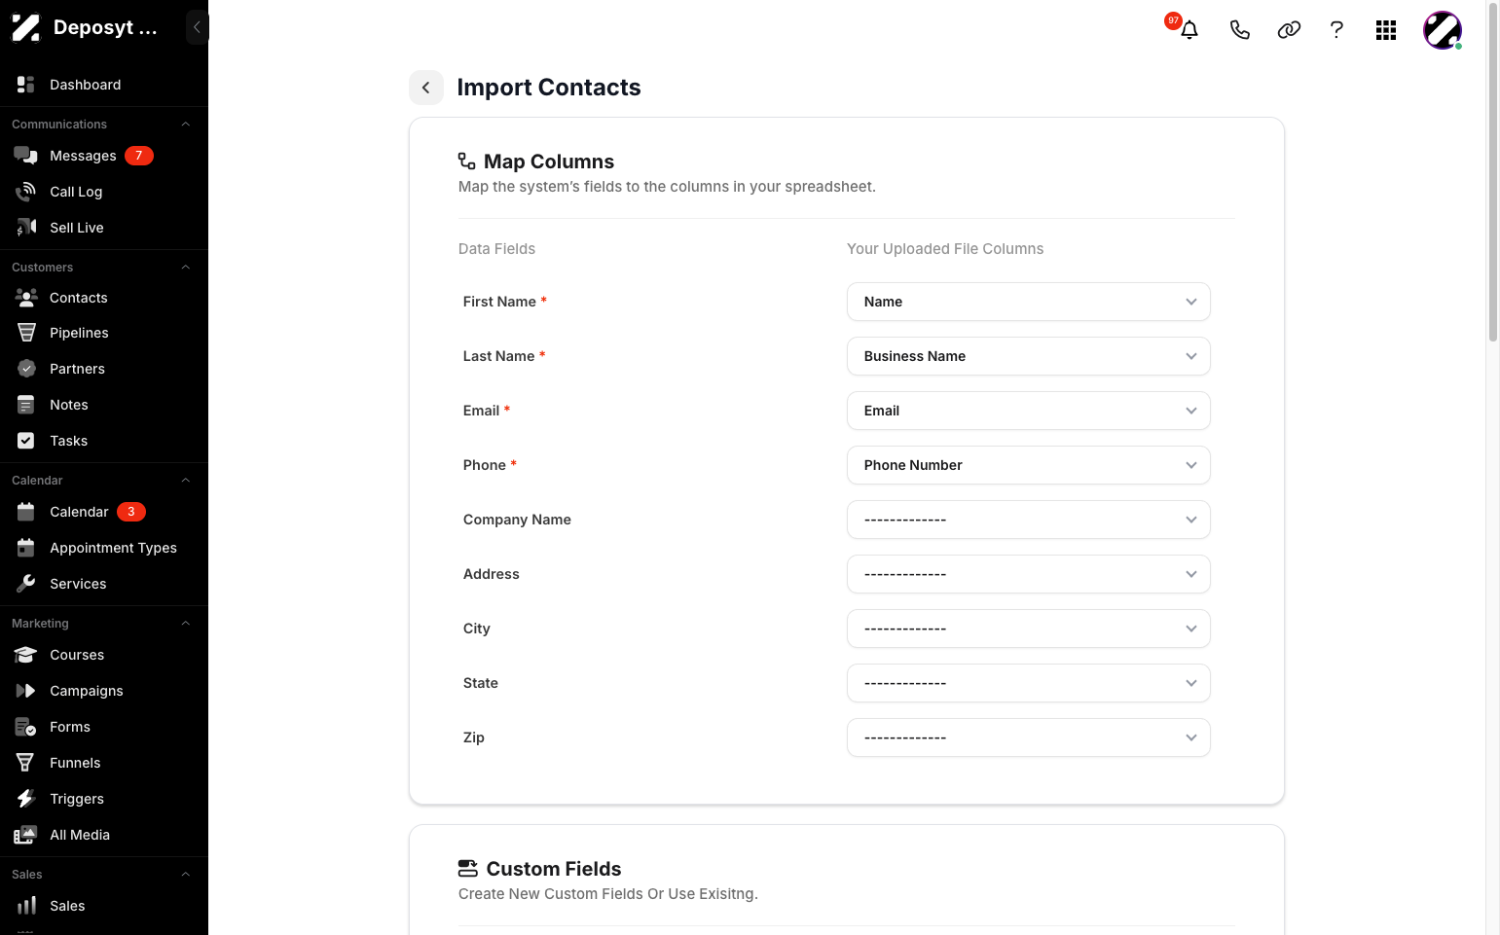Click the Pipelines sidebar icon
Viewport: 1500px width, 935px height.
(26, 333)
